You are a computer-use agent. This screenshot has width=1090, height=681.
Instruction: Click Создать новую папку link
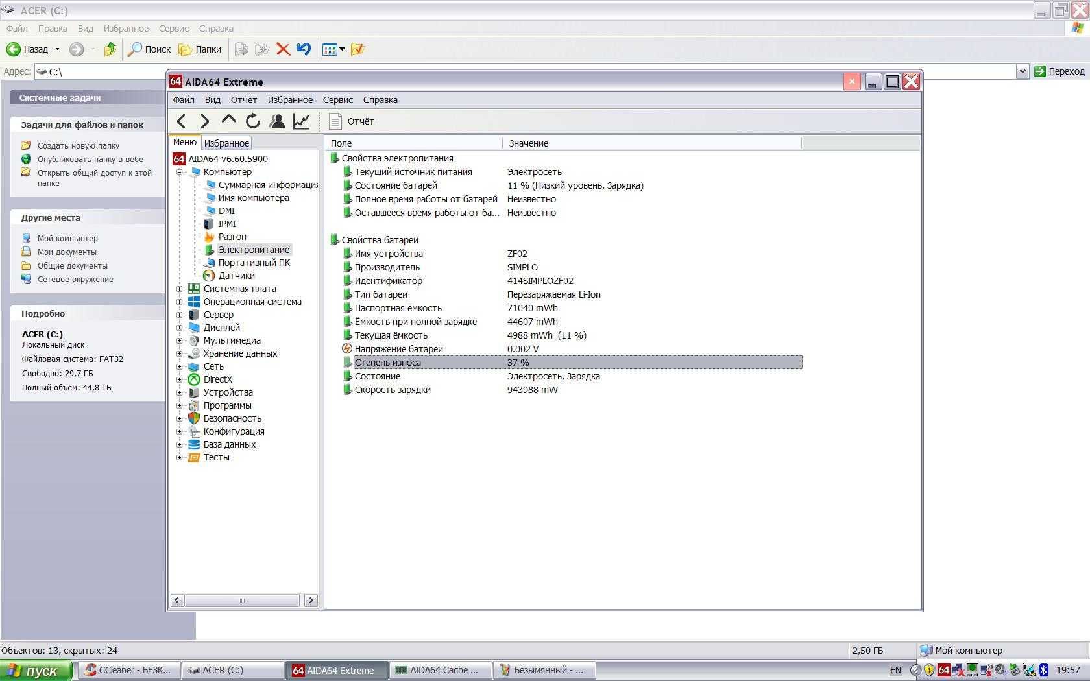click(x=79, y=146)
